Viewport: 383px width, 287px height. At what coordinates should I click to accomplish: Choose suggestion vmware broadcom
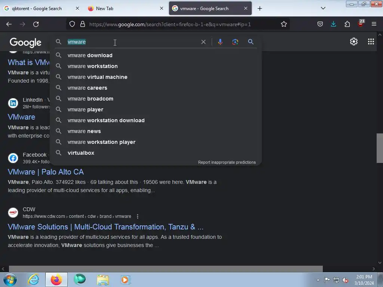coord(156,99)
